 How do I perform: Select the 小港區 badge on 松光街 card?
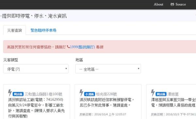pos(90,94)
